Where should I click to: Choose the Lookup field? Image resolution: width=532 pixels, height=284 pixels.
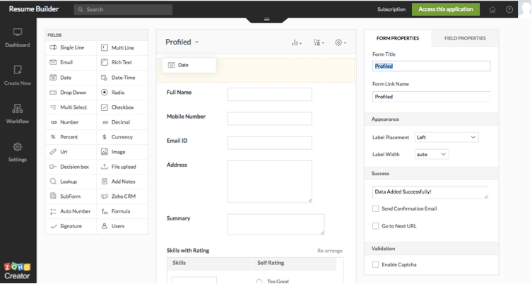tap(71, 182)
